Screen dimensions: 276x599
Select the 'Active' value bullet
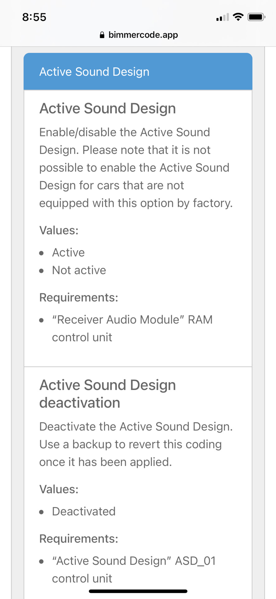point(68,252)
